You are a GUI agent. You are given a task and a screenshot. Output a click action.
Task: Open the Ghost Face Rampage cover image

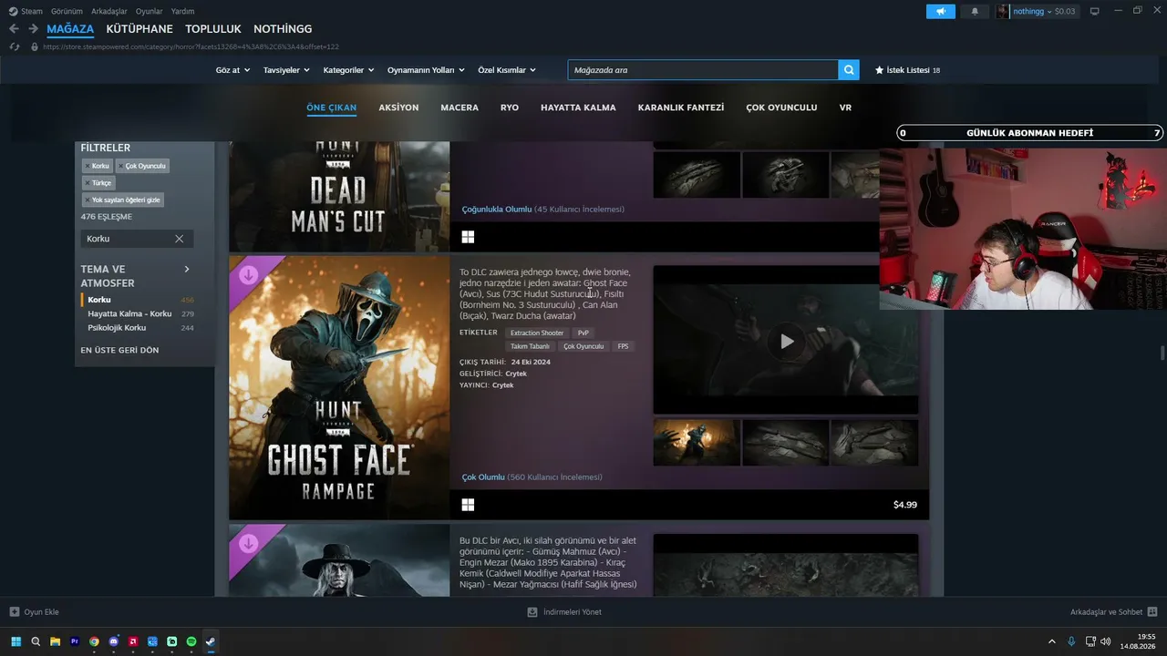click(x=339, y=387)
